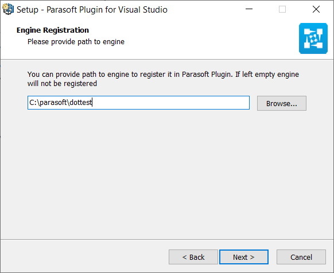Open the Browse... folder picker
The height and width of the screenshot is (273, 334).
pos(282,103)
